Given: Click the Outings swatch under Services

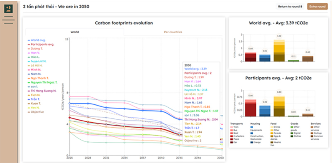Looking at the screenshot, I should click(x=312, y=133).
